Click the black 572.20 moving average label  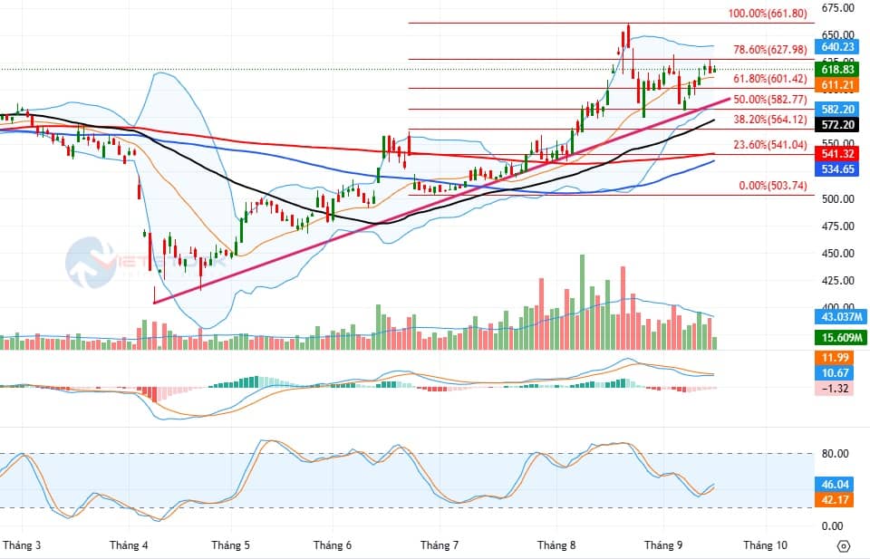tap(836, 125)
